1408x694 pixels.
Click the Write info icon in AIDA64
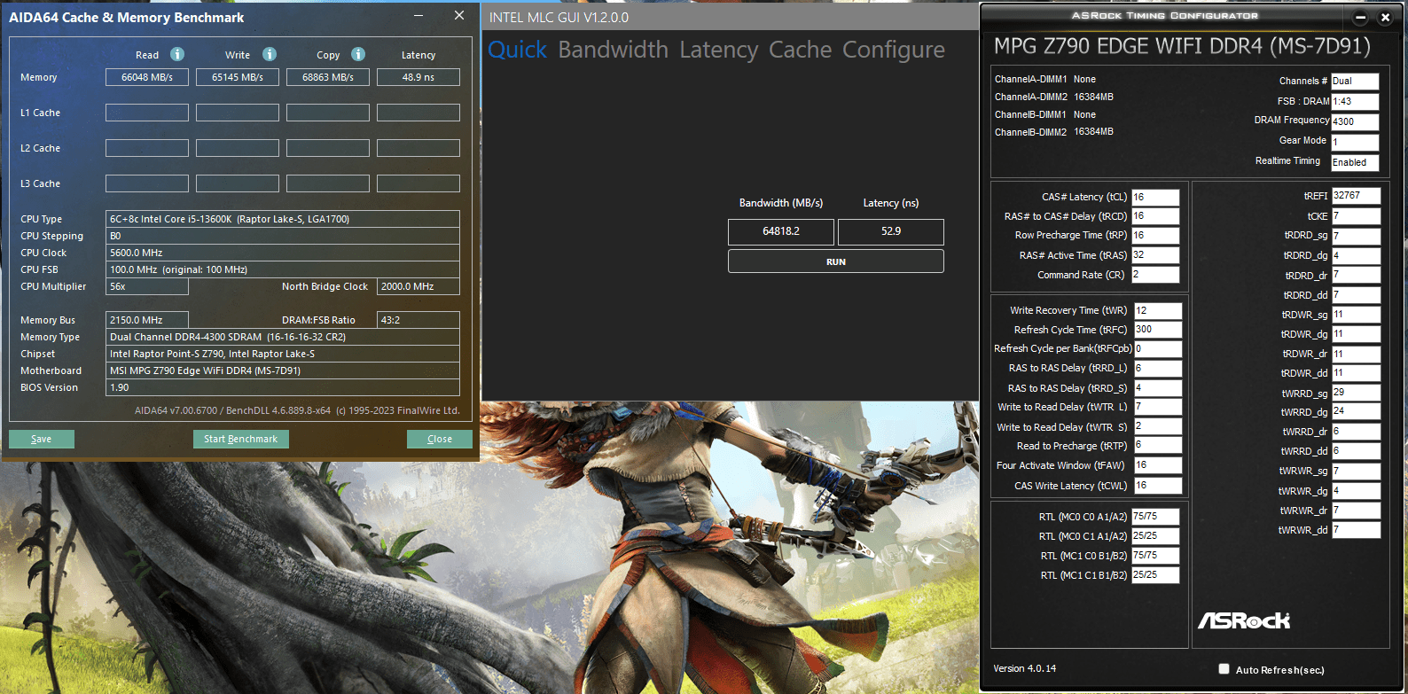point(270,54)
